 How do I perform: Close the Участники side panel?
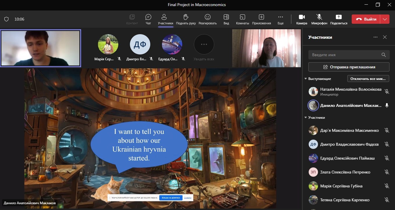pos(385,37)
